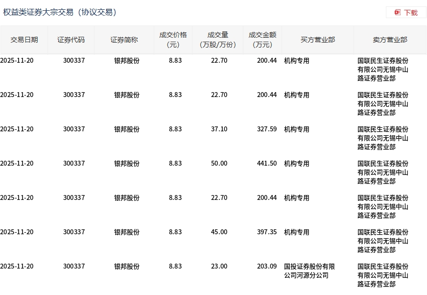427x295 pixels.
Task: Select the 证券代码 column header
Action: 71,40
